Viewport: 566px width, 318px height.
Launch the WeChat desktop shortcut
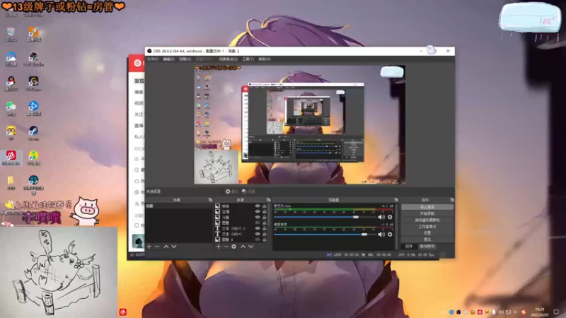(11, 108)
